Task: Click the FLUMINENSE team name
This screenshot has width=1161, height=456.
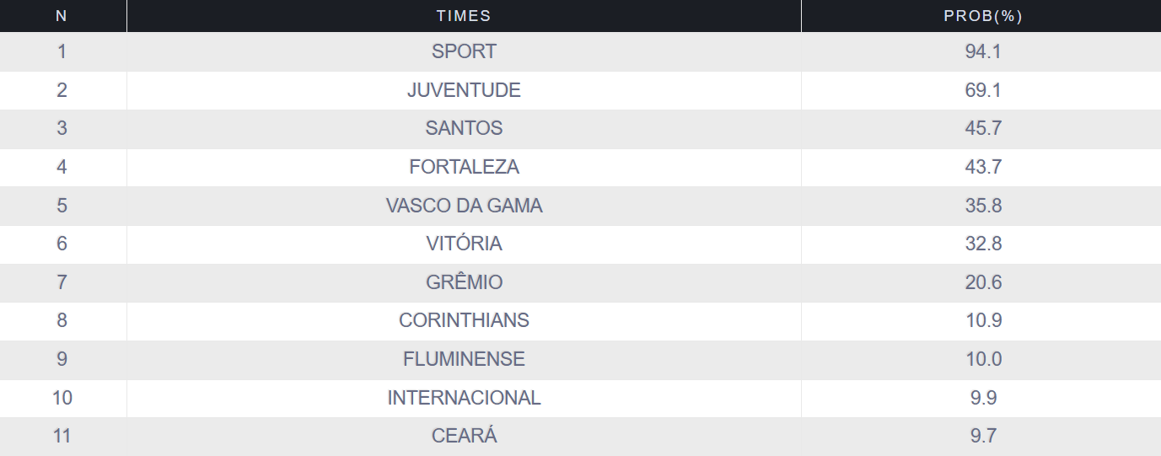Action: coord(464,359)
